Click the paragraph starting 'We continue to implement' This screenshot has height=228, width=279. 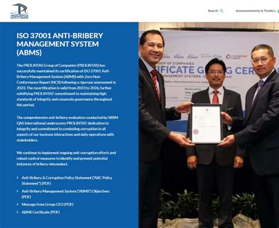pos(66,158)
